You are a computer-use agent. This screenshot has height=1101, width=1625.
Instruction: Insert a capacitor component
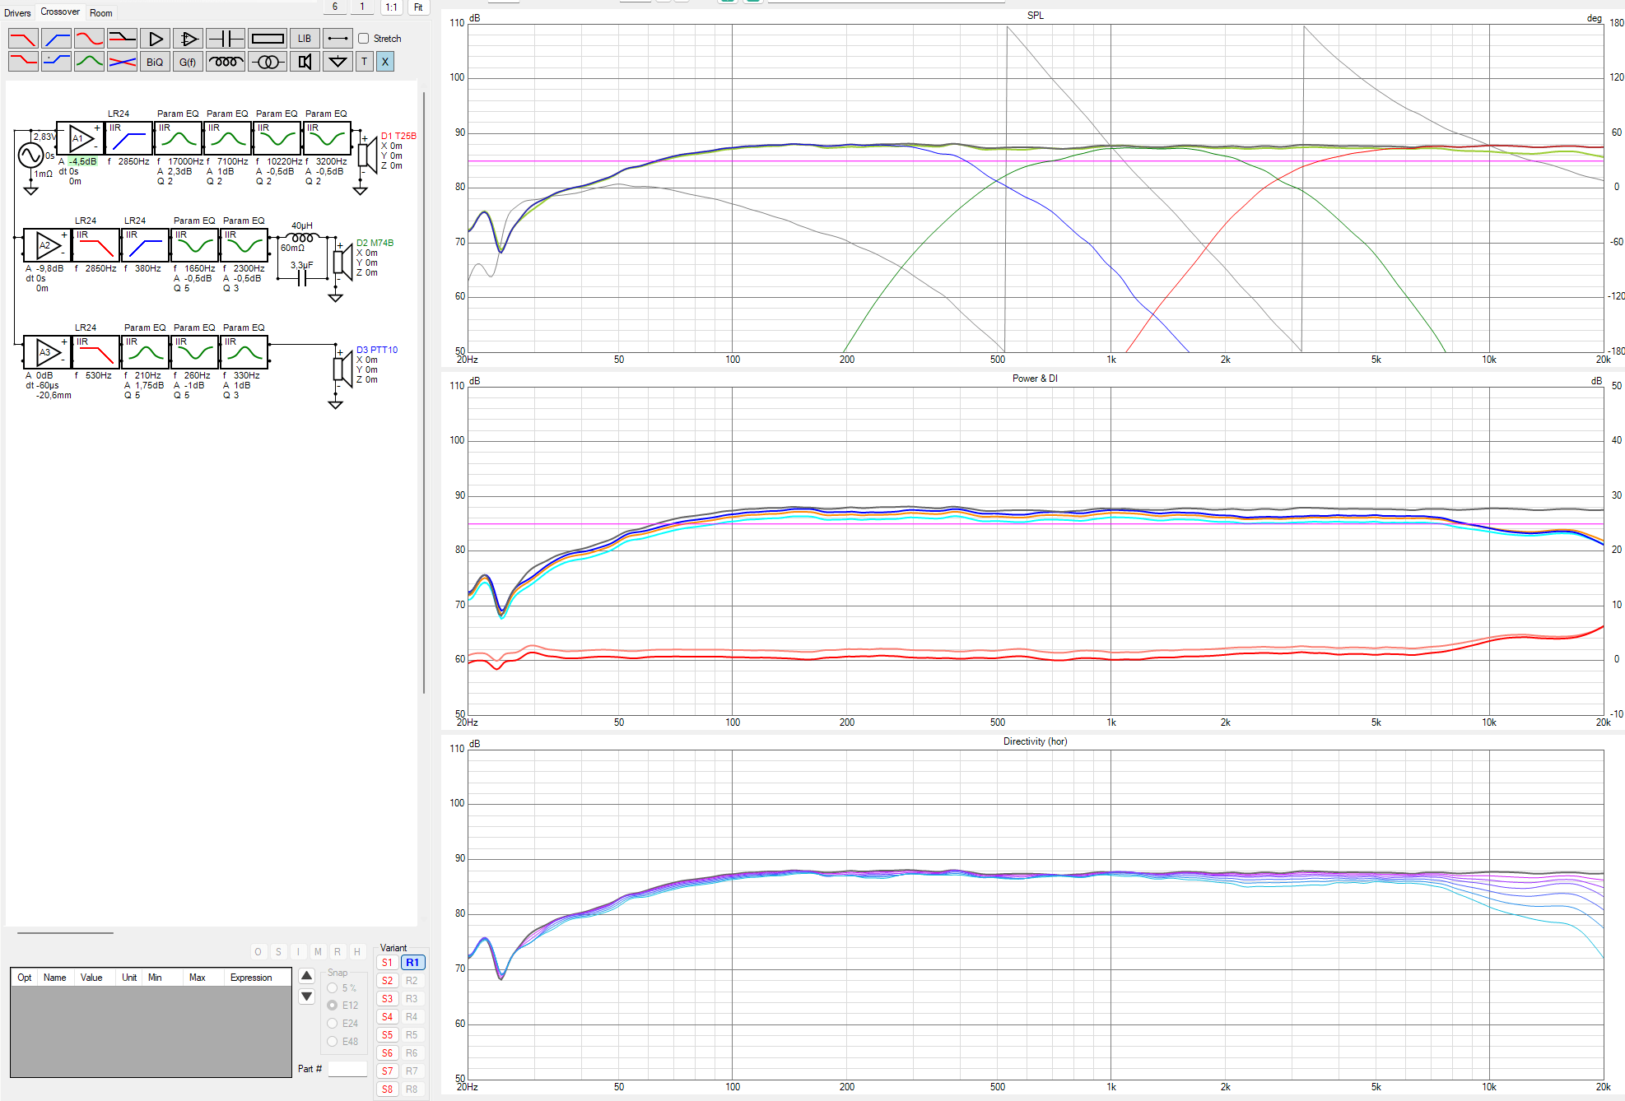[225, 39]
